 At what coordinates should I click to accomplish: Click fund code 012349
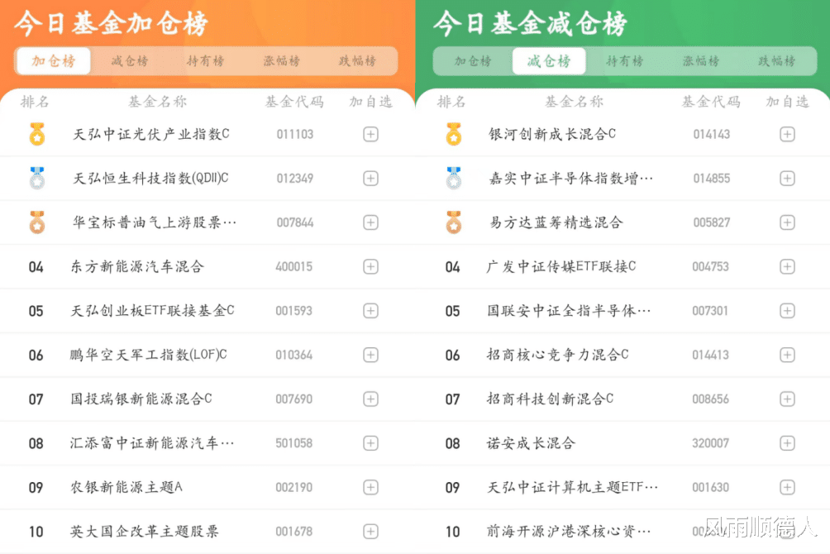pyautogui.click(x=295, y=179)
